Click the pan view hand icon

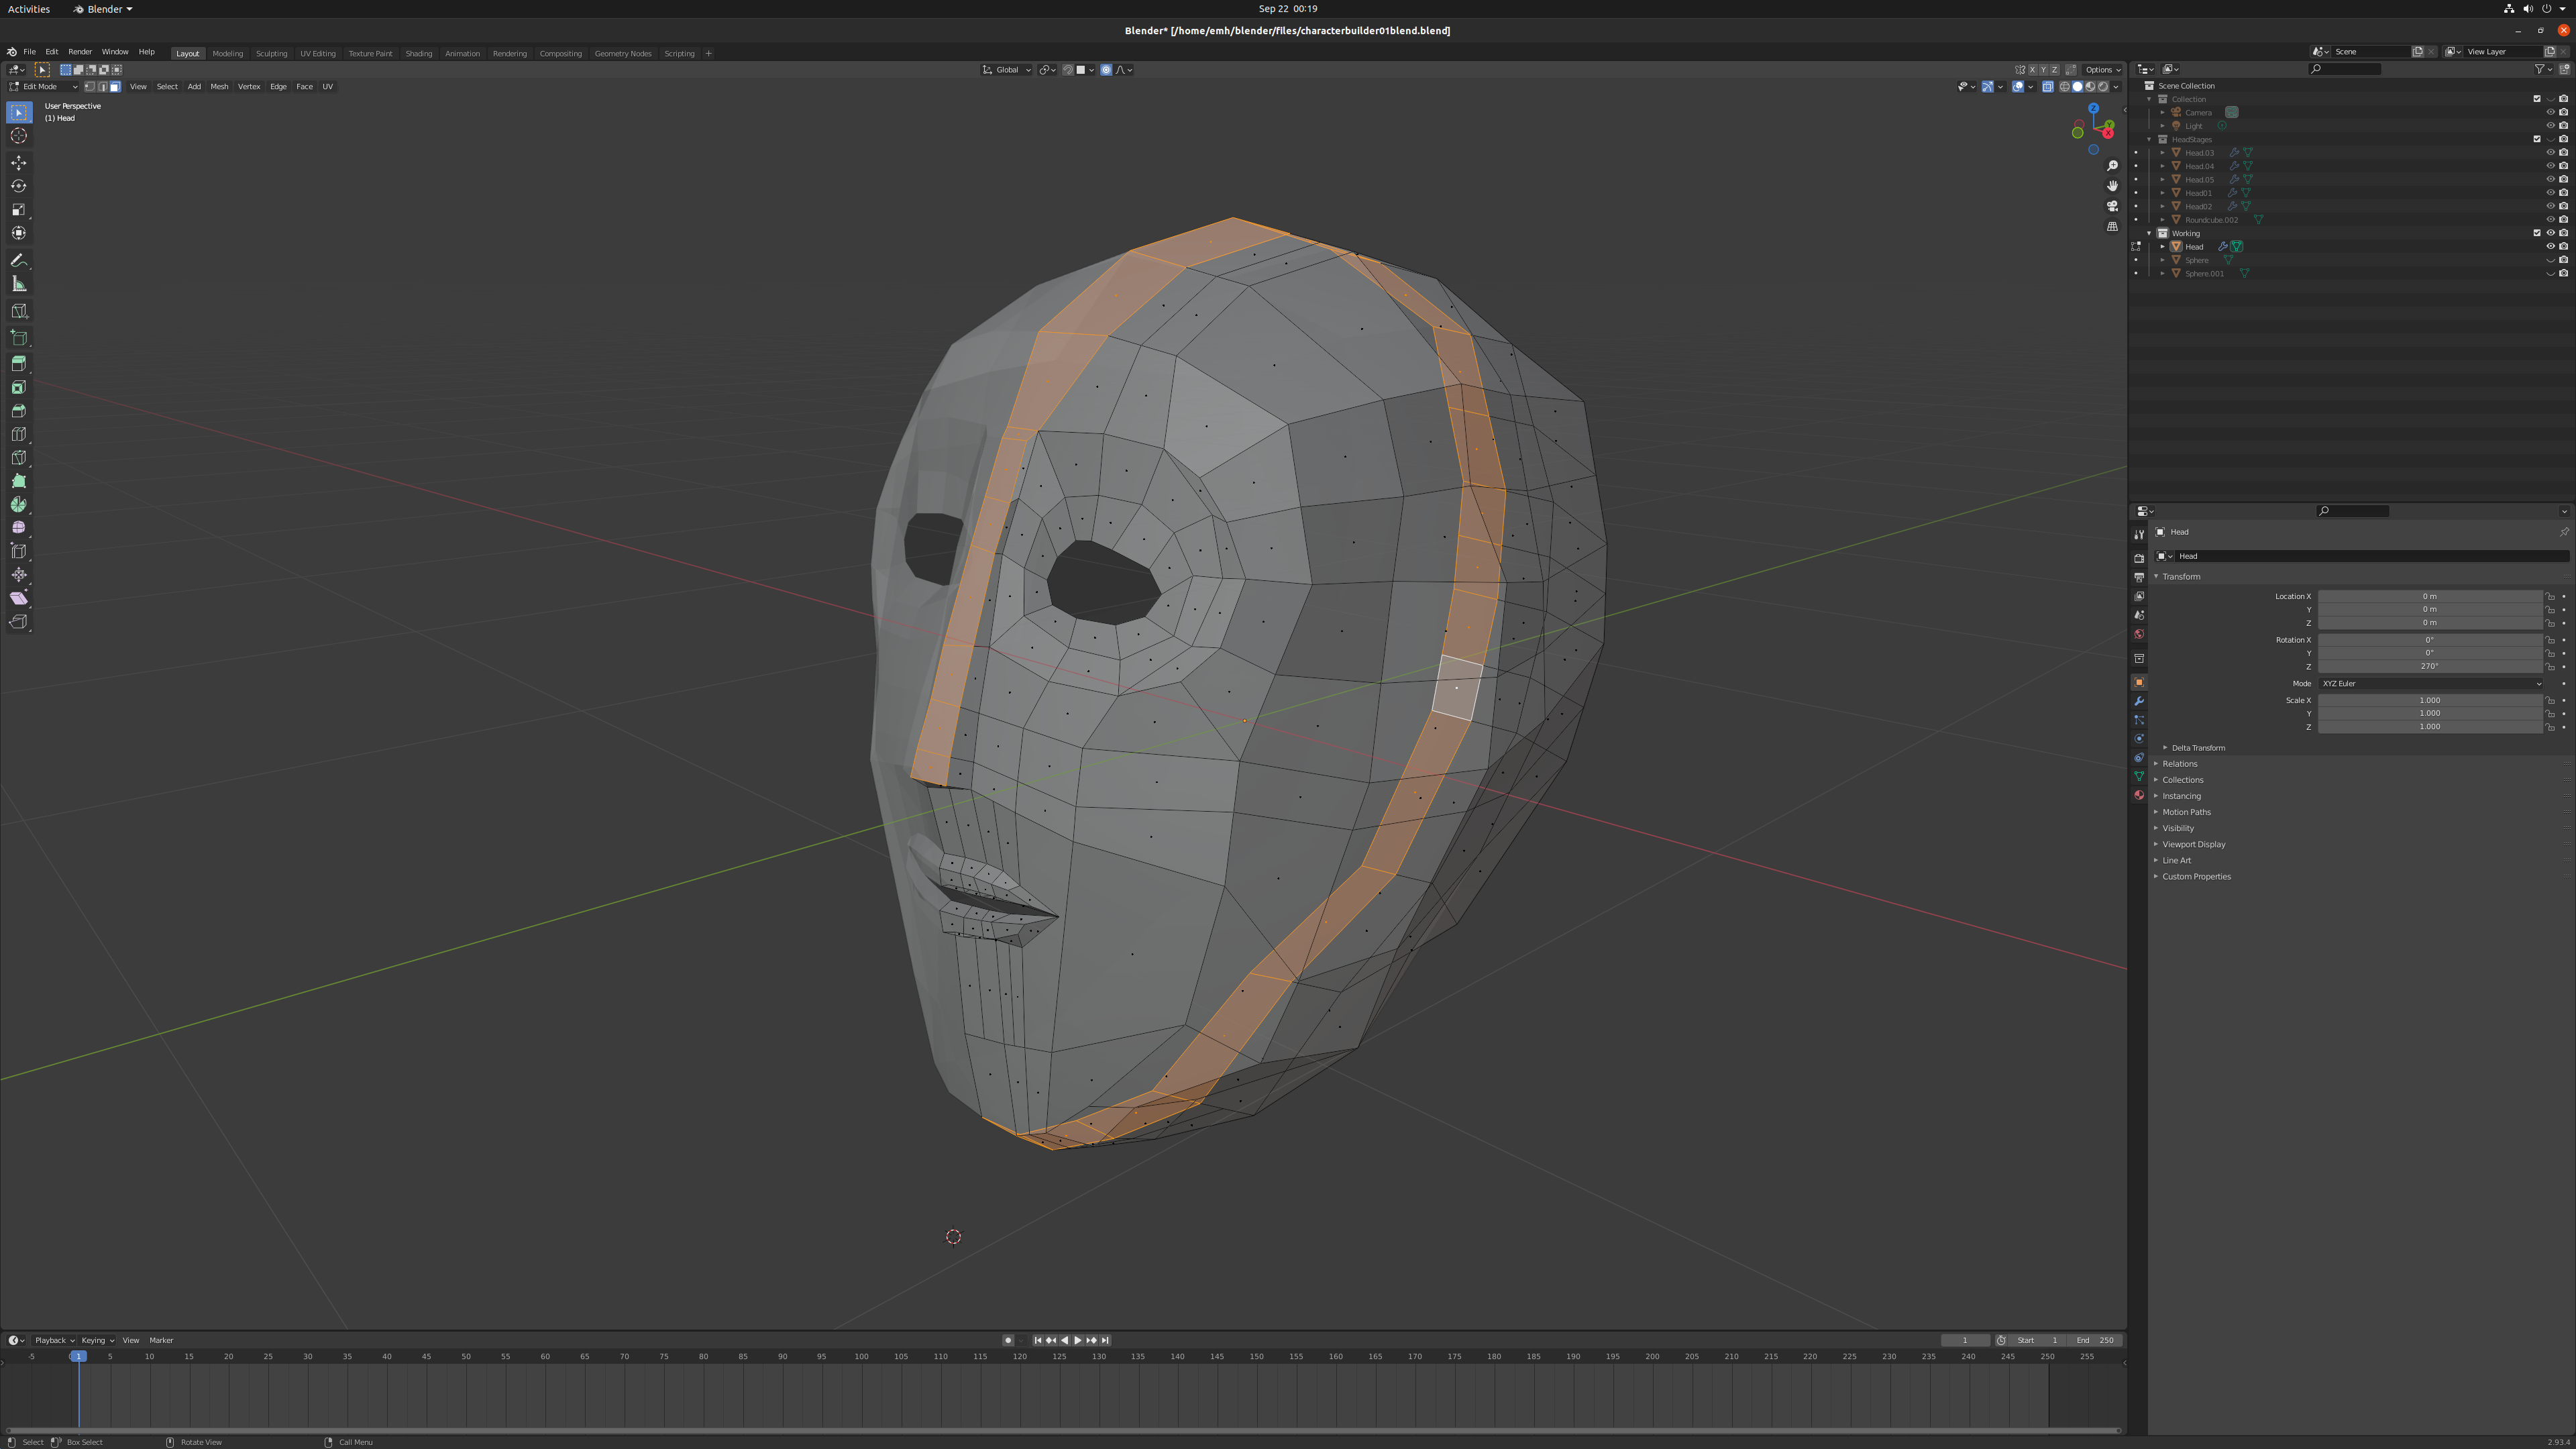coord(2112,186)
